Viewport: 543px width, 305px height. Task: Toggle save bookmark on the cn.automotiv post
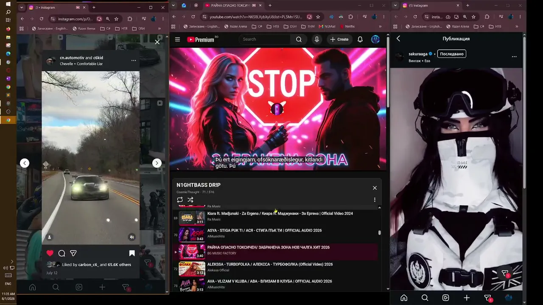[x=132, y=253]
